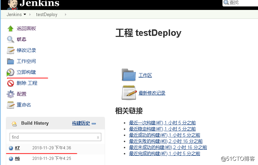
Task: Open build #6 link
Action: click(x=17, y=159)
